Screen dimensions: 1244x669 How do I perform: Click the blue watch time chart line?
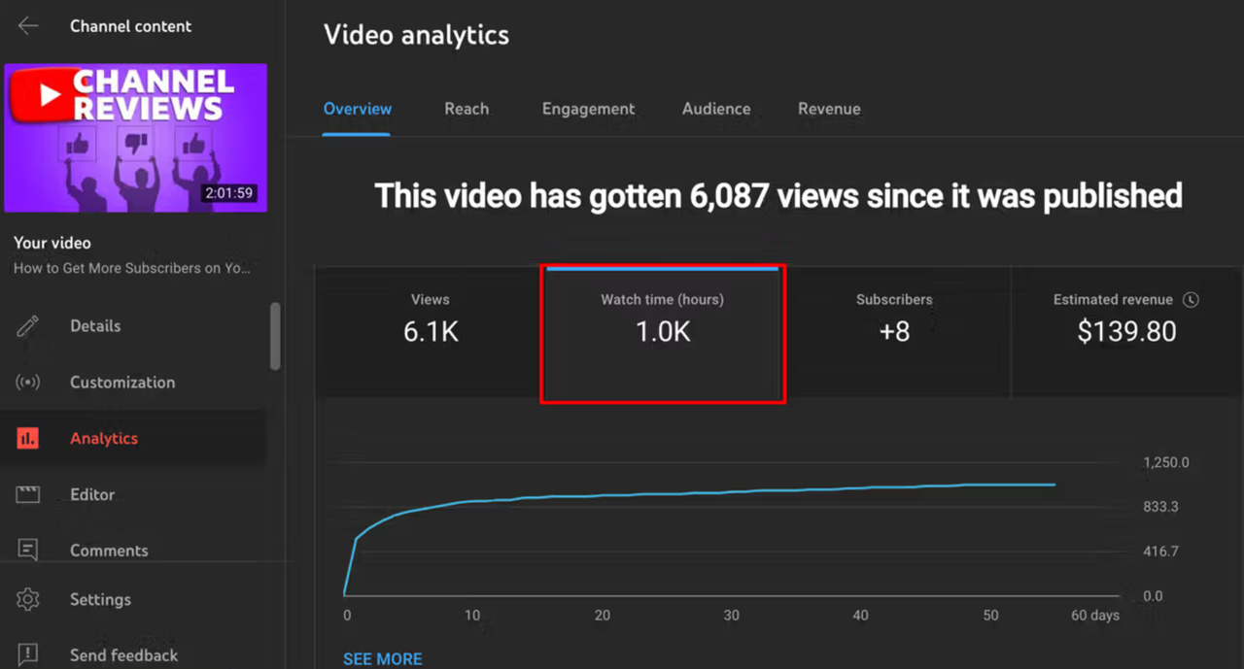click(x=700, y=494)
